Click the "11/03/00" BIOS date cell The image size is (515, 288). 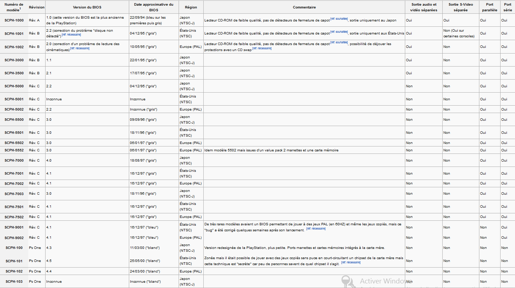click(154, 248)
